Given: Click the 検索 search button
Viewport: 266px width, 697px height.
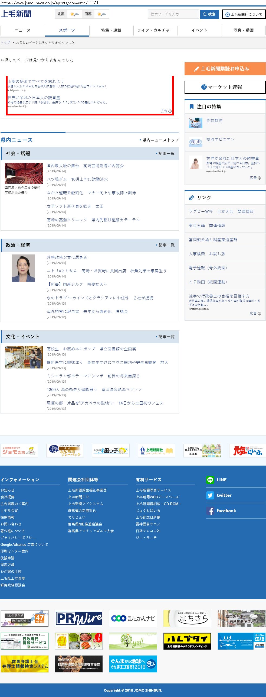Looking at the screenshot, I should (209, 14).
